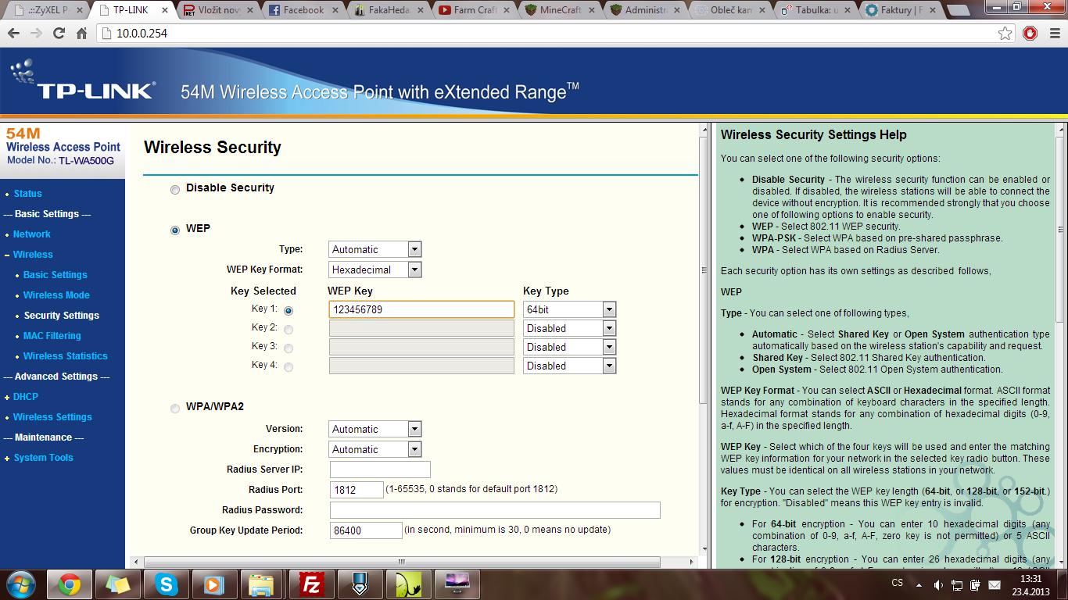Select the Key 2 radio button
The height and width of the screenshot is (600, 1068).
coord(289,330)
